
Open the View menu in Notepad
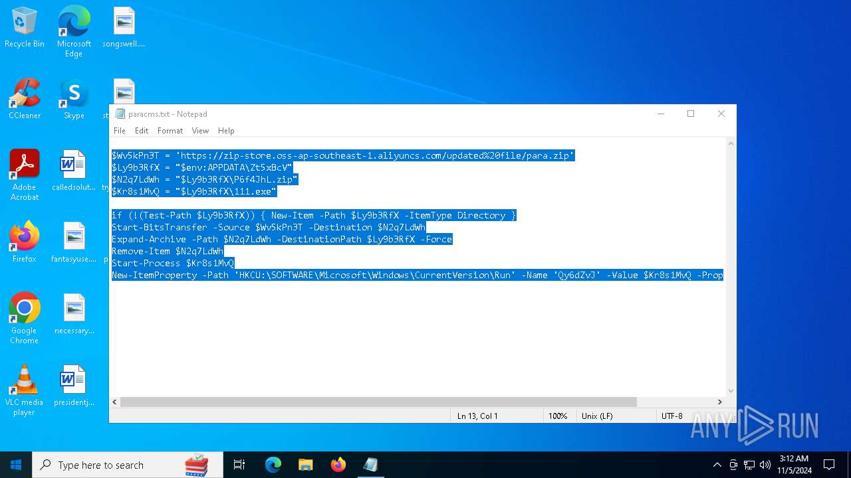[200, 131]
